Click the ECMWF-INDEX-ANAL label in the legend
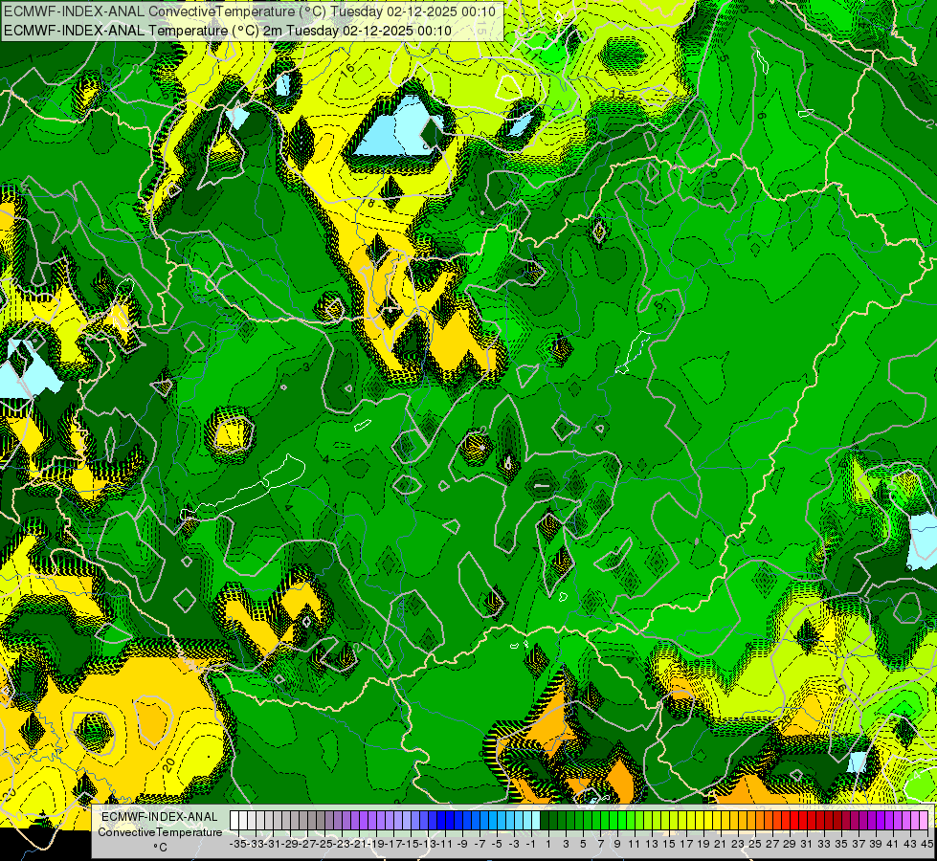The image size is (937, 861). [160, 817]
